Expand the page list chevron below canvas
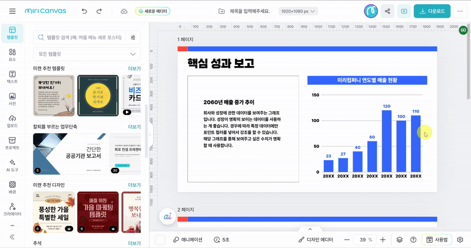471x248 pixels. tap(310, 229)
